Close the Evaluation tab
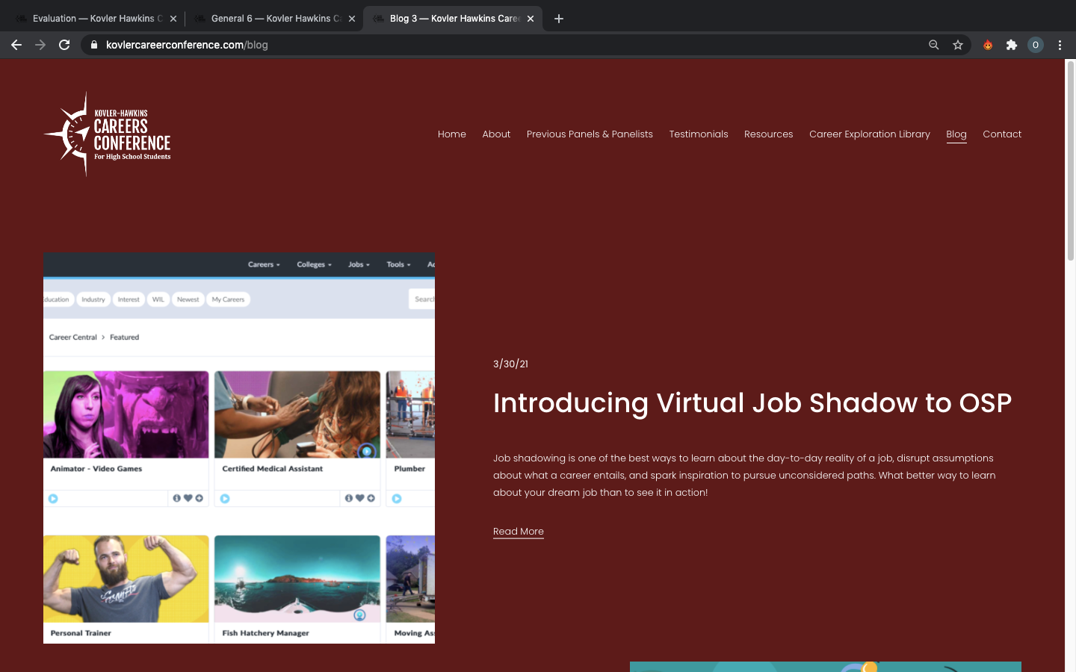Image resolution: width=1076 pixels, height=672 pixels. pos(173,19)
